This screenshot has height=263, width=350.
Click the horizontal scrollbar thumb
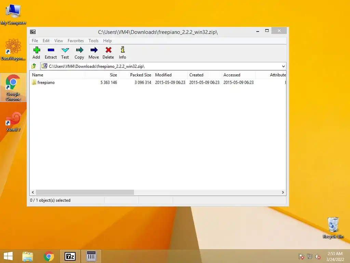pos(85,192)
